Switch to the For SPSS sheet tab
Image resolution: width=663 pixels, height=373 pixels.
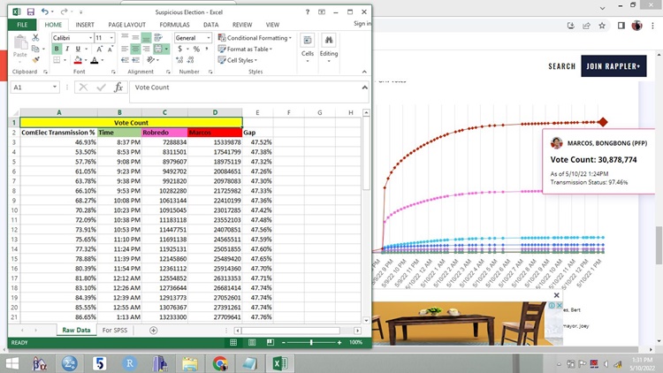pos(115,331)
